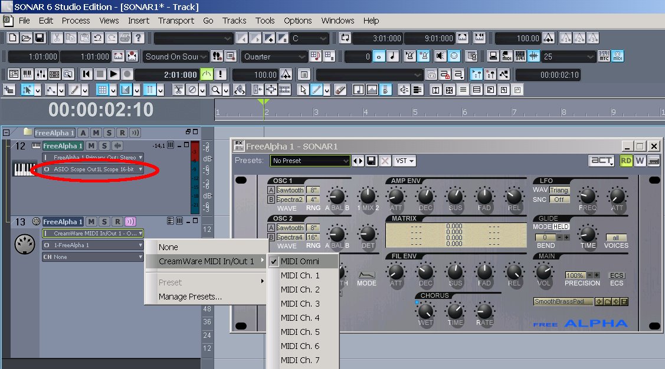Open the Process menu
665x369 pixels.
point(76,21)
